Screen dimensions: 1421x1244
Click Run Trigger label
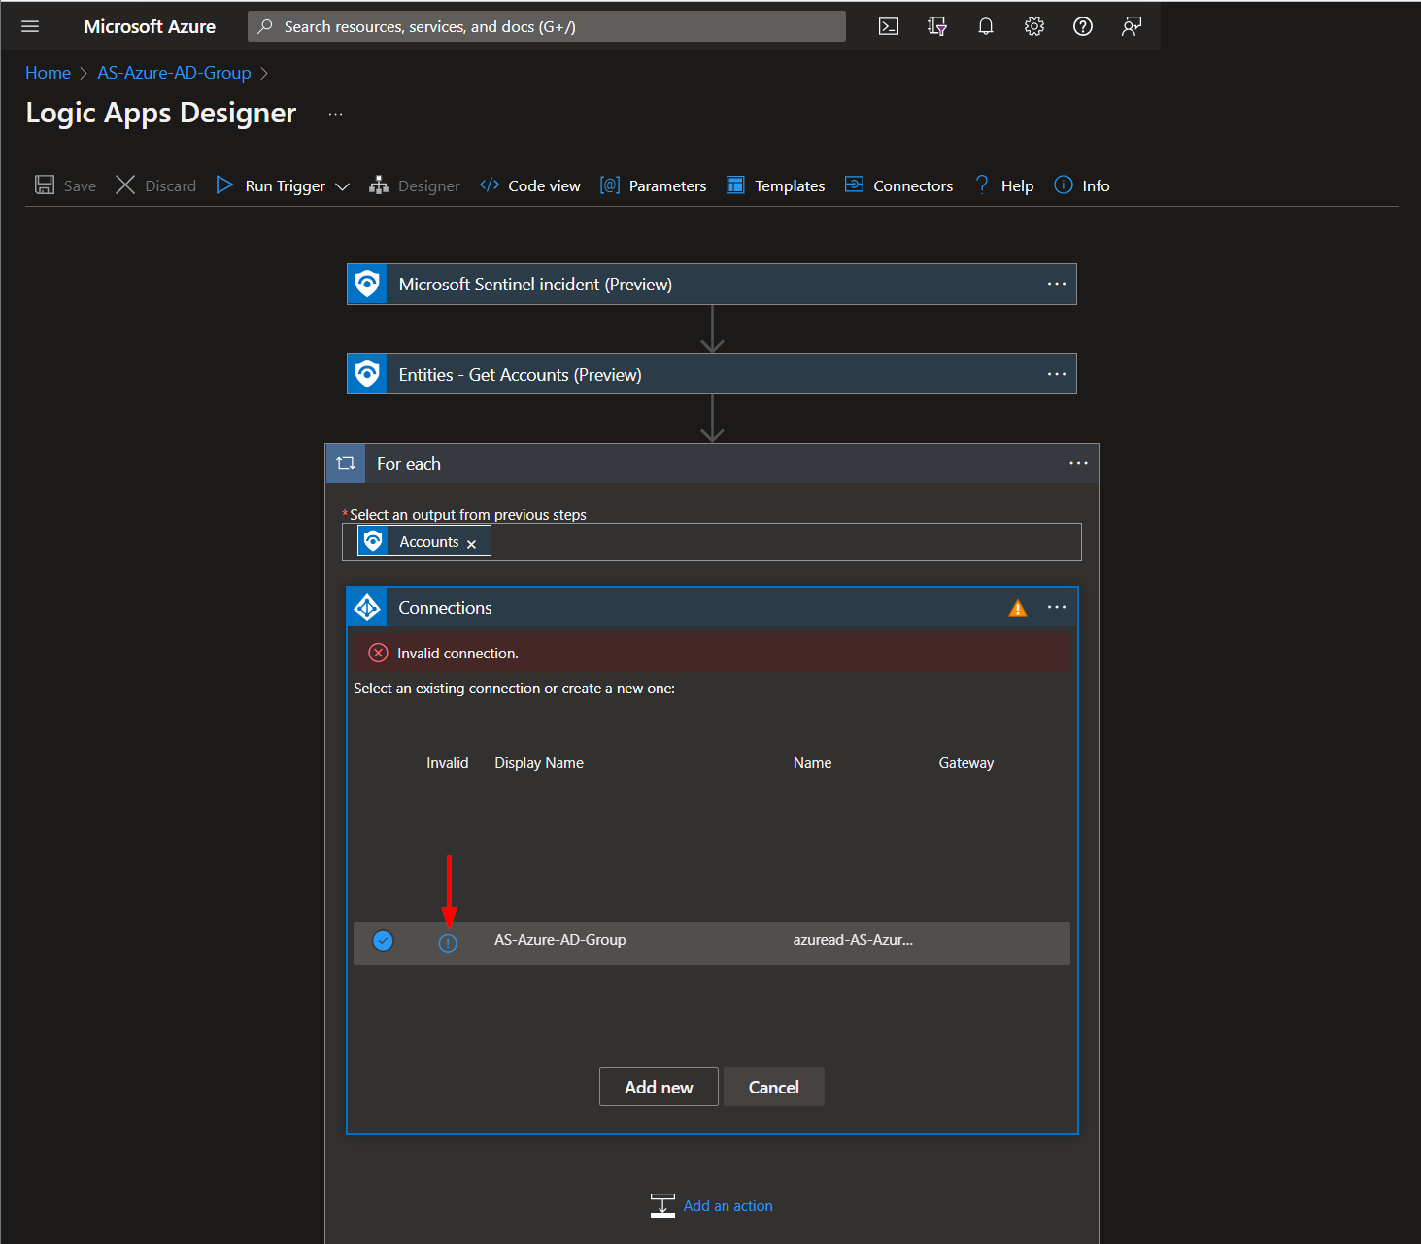(286, 185)
